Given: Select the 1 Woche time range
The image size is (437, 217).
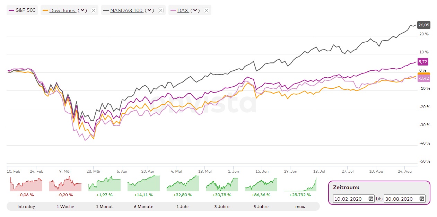Looking at the screenshot, I should tap(65, 207).
